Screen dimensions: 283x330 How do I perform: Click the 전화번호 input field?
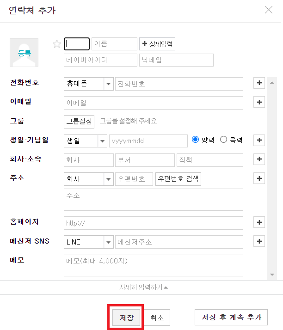[x=179, y=84]
